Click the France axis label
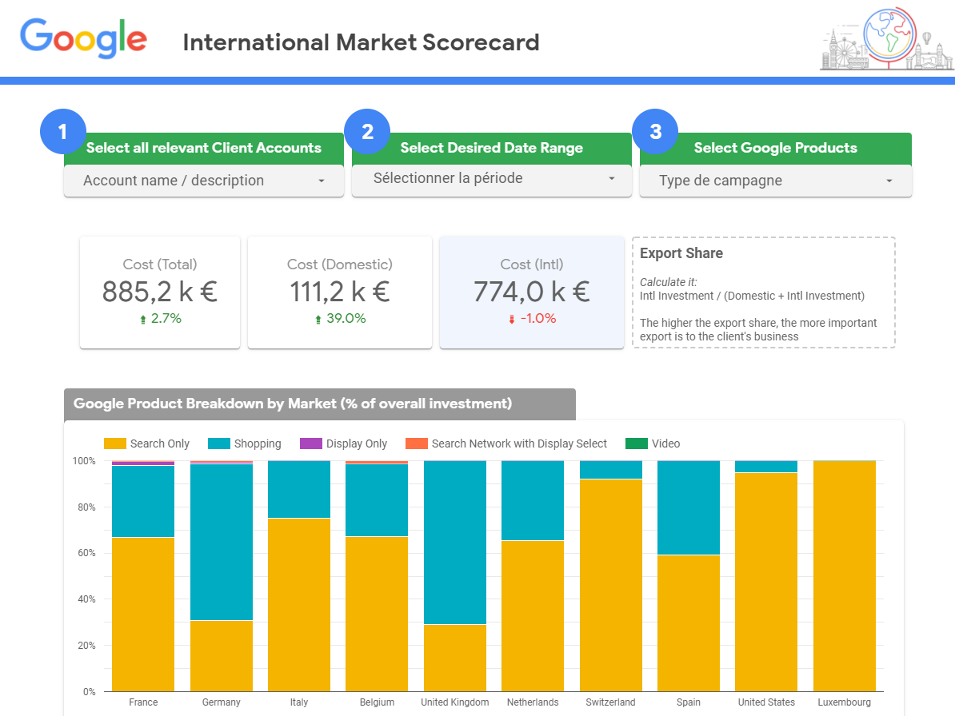955x716 pixels. point(143,702)
